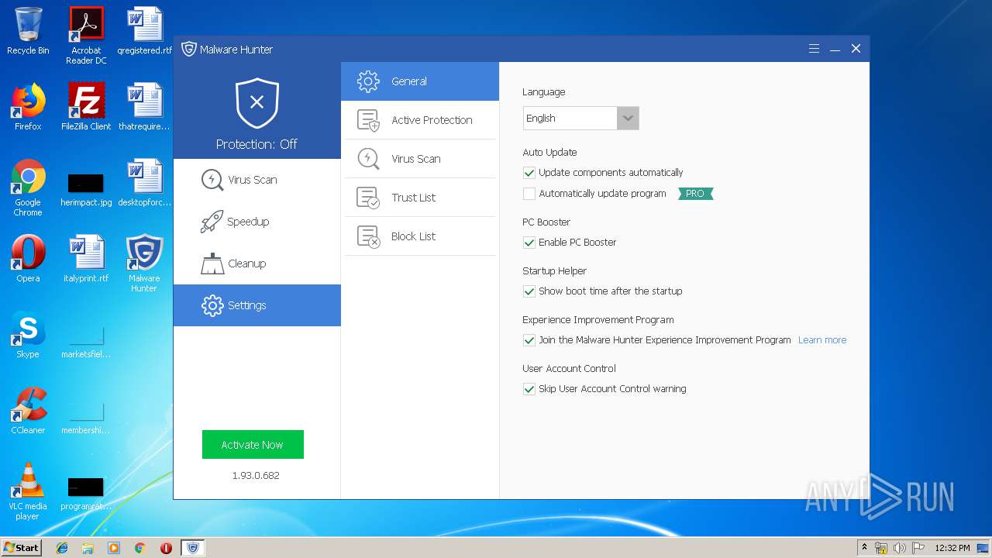Open Recycle Bin desktop icon
This screenshot has height=558, width=992.
(x=28, y=31)
